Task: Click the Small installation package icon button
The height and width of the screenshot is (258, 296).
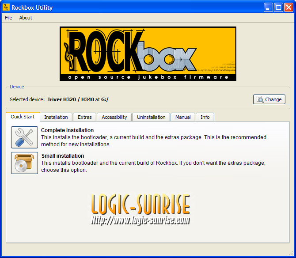Action: pos(25,163)
